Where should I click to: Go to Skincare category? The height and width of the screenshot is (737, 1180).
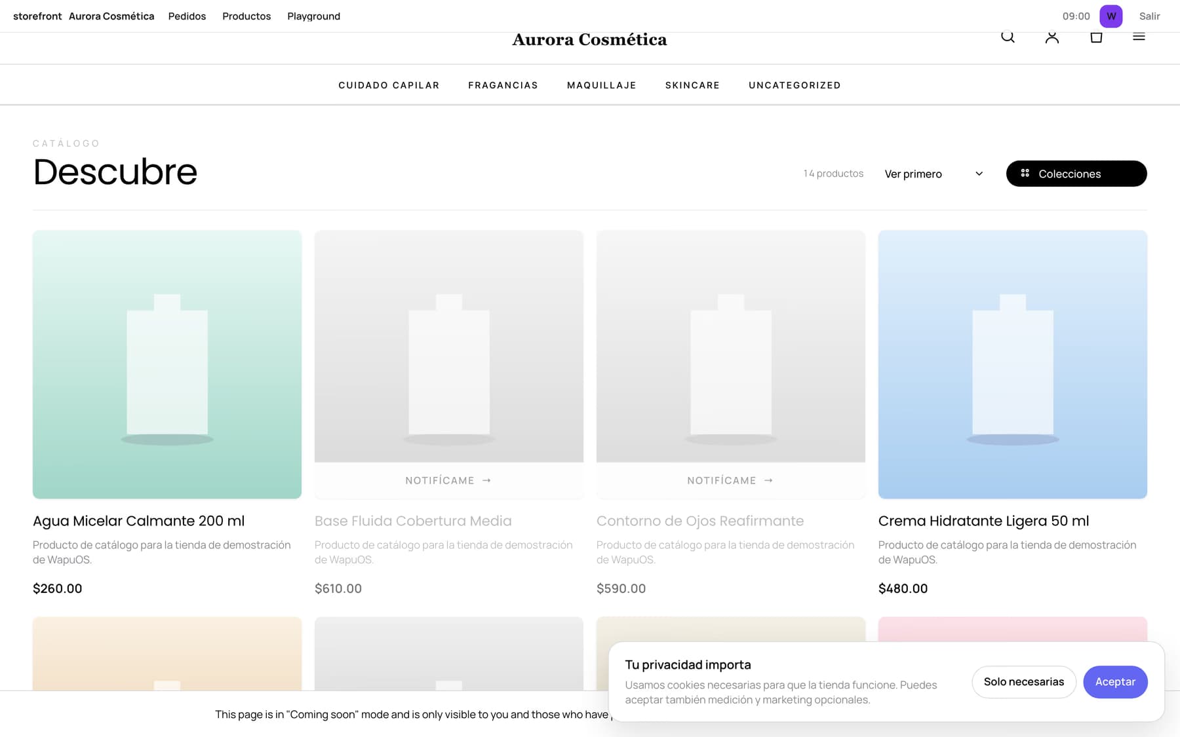692,85
